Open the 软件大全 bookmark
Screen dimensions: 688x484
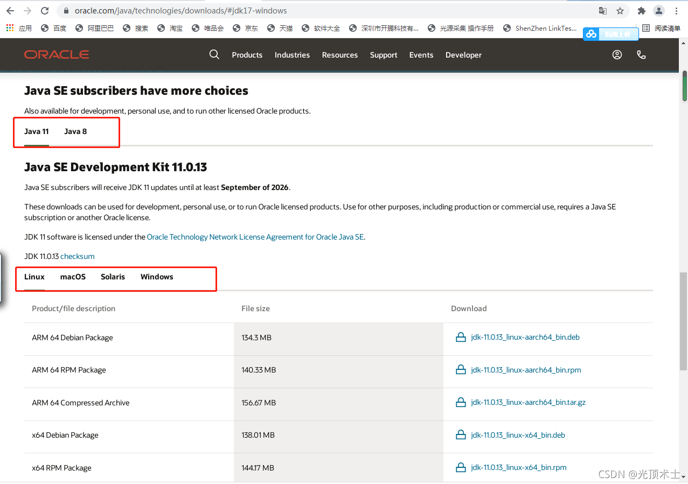[321, 28]
